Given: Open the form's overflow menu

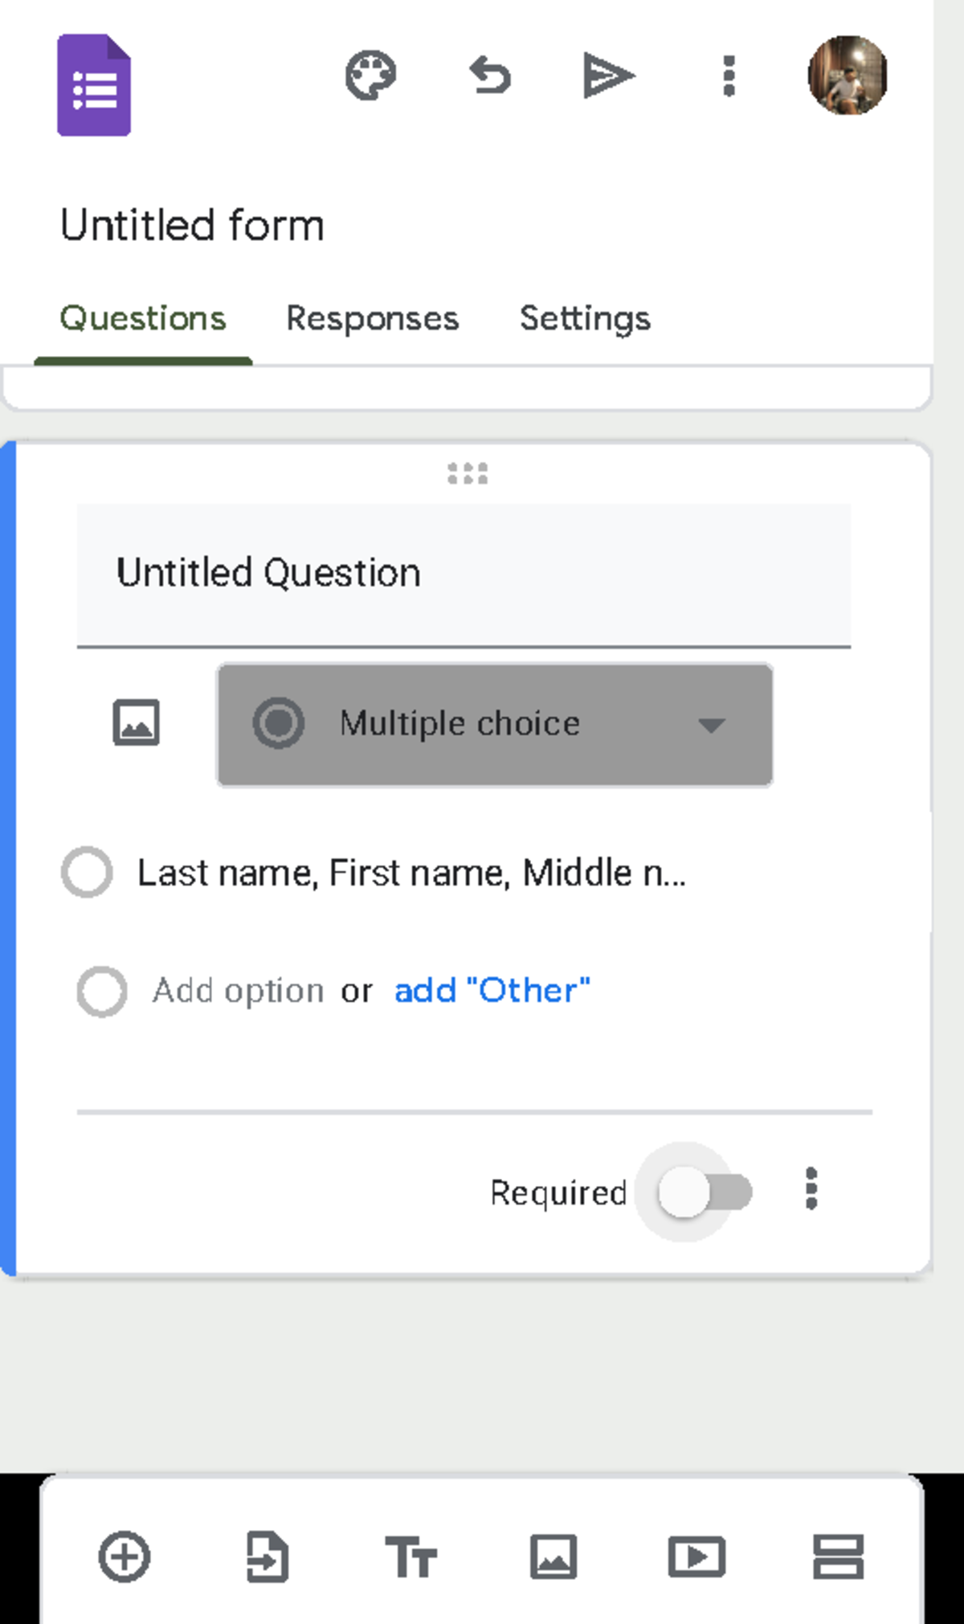Looking at the screenshot, I should (728, 76).
